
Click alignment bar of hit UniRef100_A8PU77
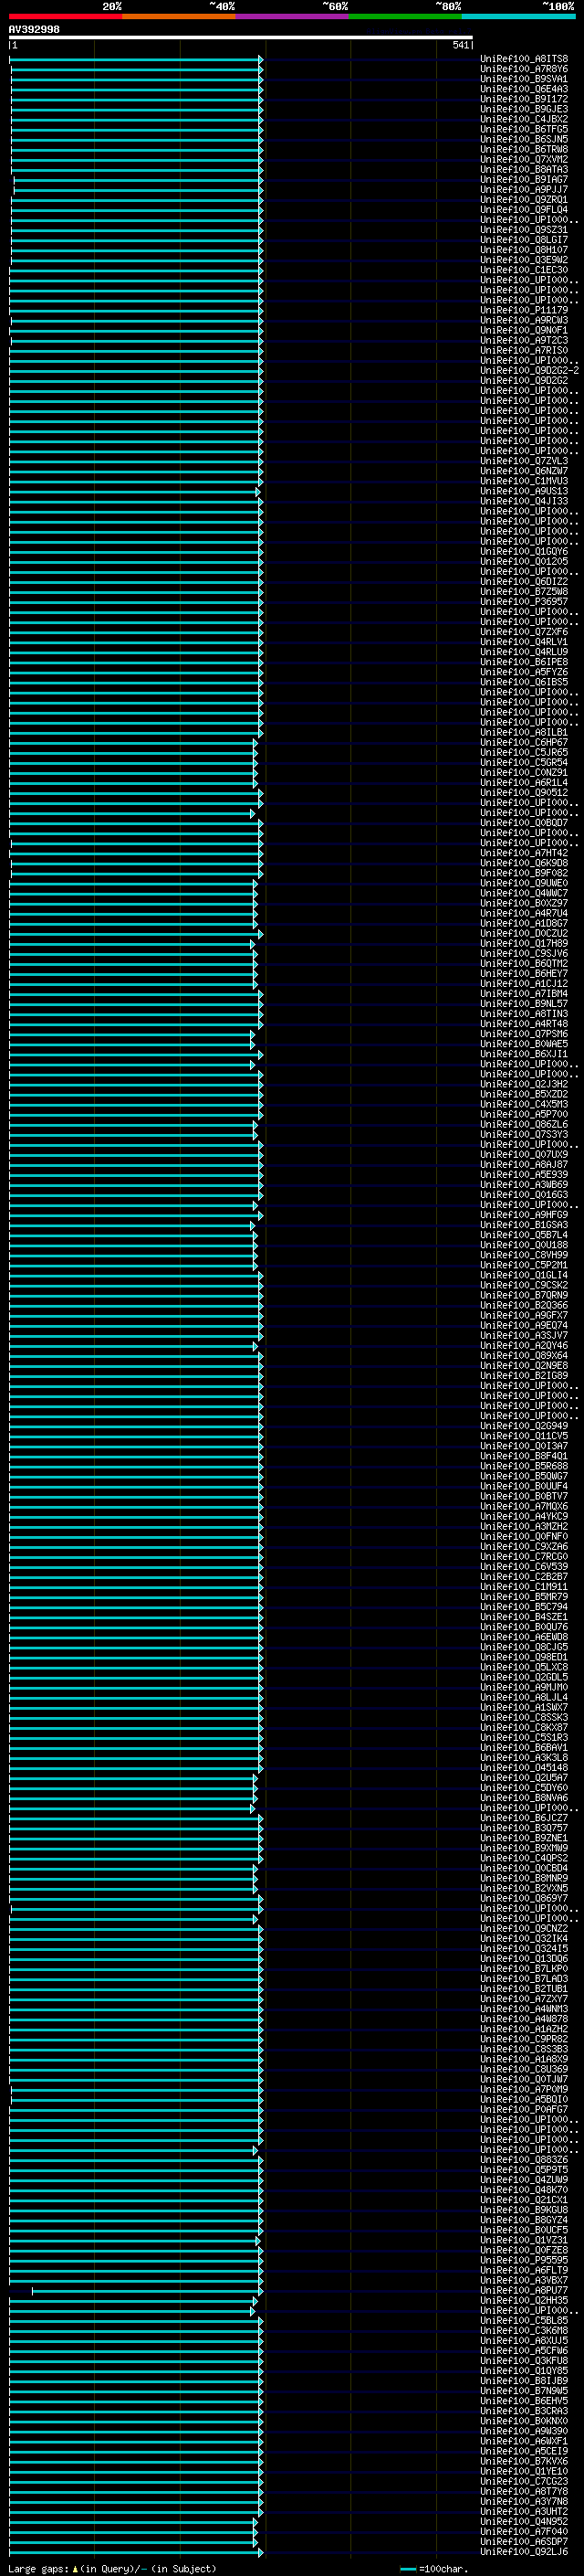pos(147,2290)
